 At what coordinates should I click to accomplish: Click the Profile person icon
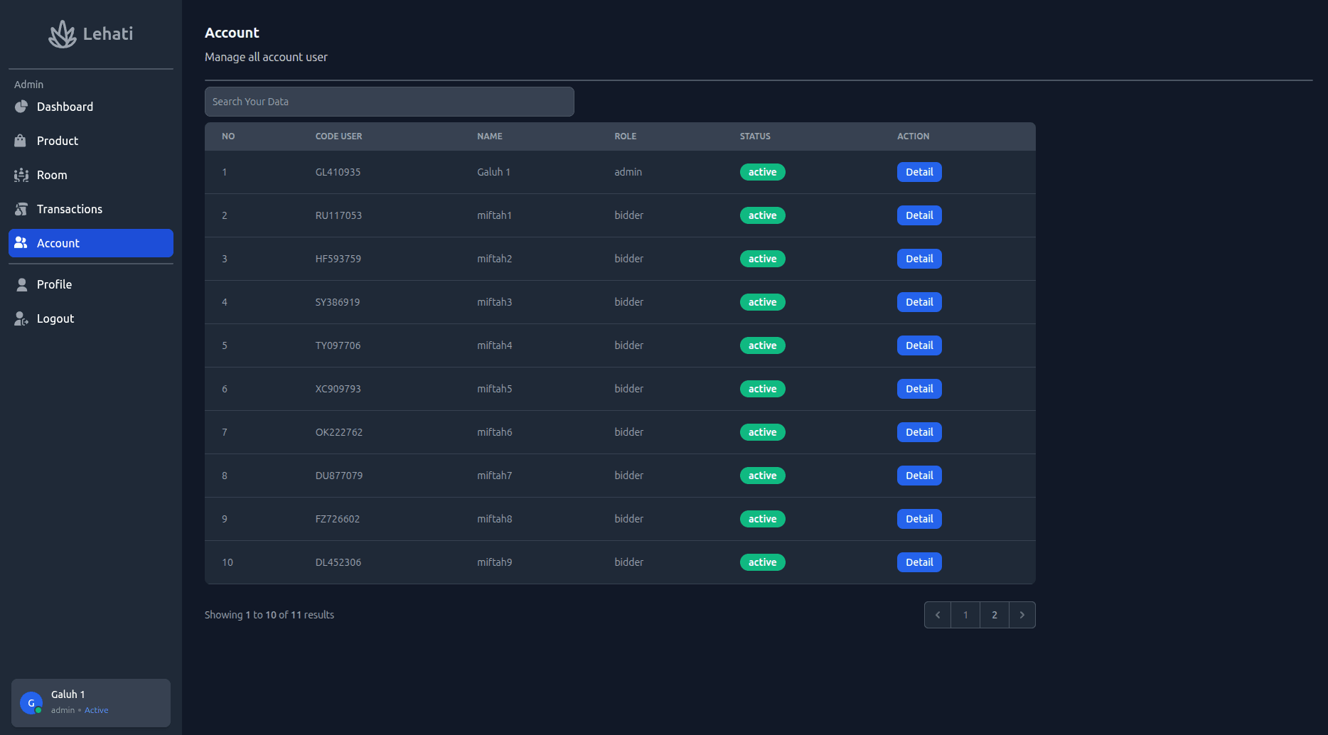click(x=22, y=284)
